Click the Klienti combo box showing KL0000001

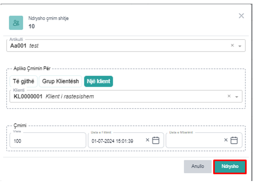pos(117,96)
